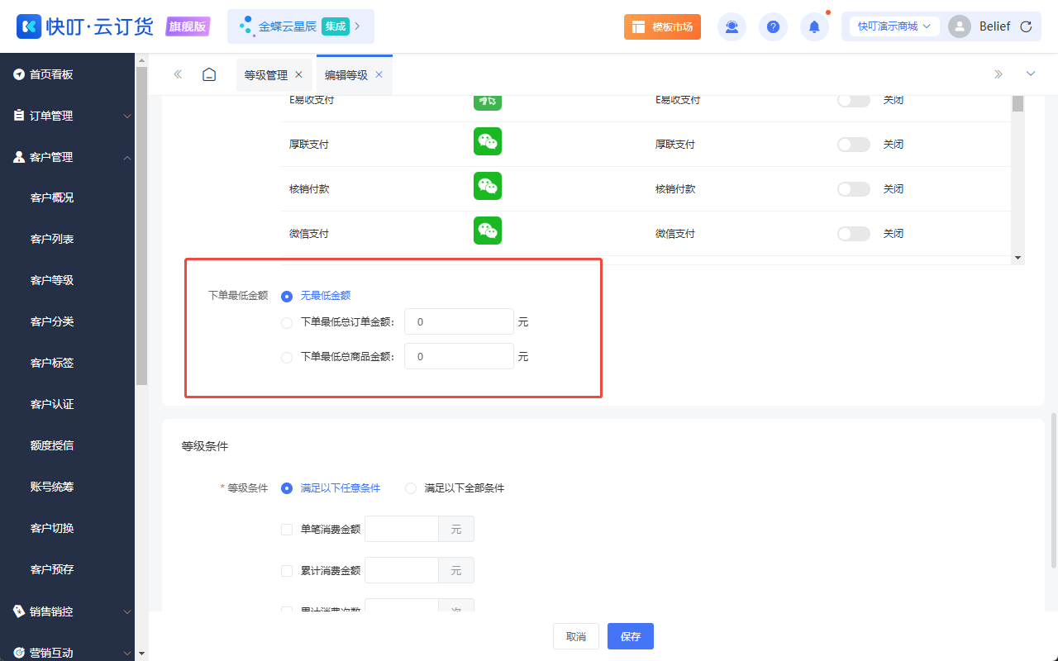Open 客户概况 in the sidebar
This screenshot has height=661, width=1058.
pyautogui.click(x=52, y=198)
